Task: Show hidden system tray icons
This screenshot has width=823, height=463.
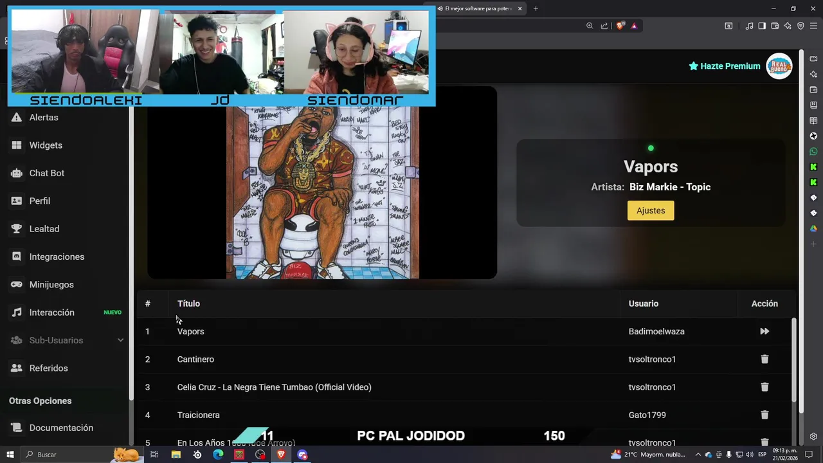Action: [698, 455]
